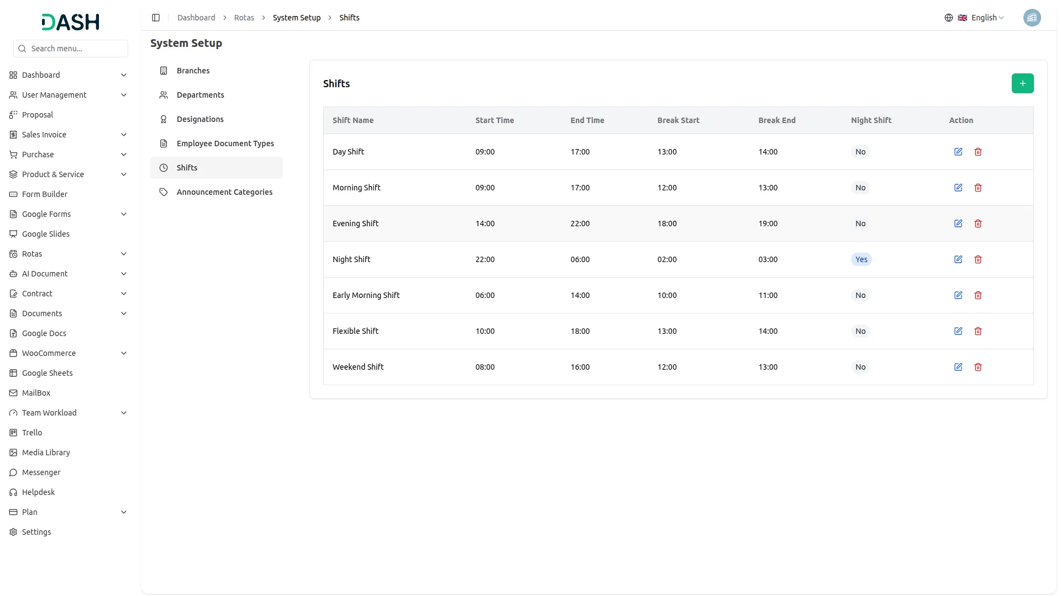Delete the Morning Shift row
Viewport: 1061px width, 596px height.
click(x=978, y=188)
